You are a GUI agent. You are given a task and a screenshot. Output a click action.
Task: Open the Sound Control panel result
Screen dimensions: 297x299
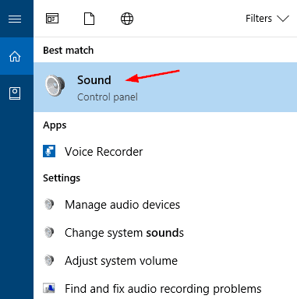pyautogui.click(x=165, y=87)
